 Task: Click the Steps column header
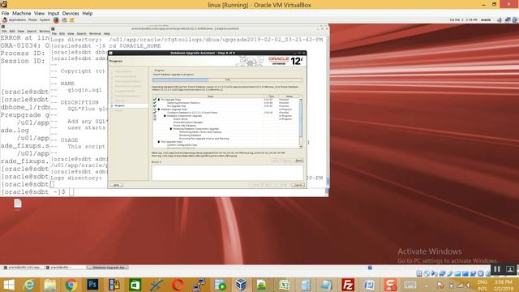(210, 97)
